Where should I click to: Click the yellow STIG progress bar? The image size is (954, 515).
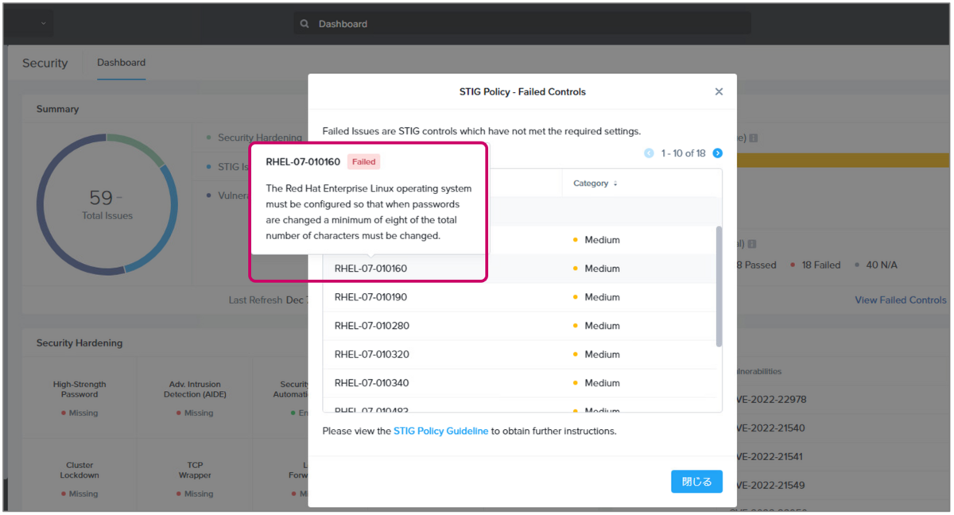pyautogui.click(x=843, y=161)
